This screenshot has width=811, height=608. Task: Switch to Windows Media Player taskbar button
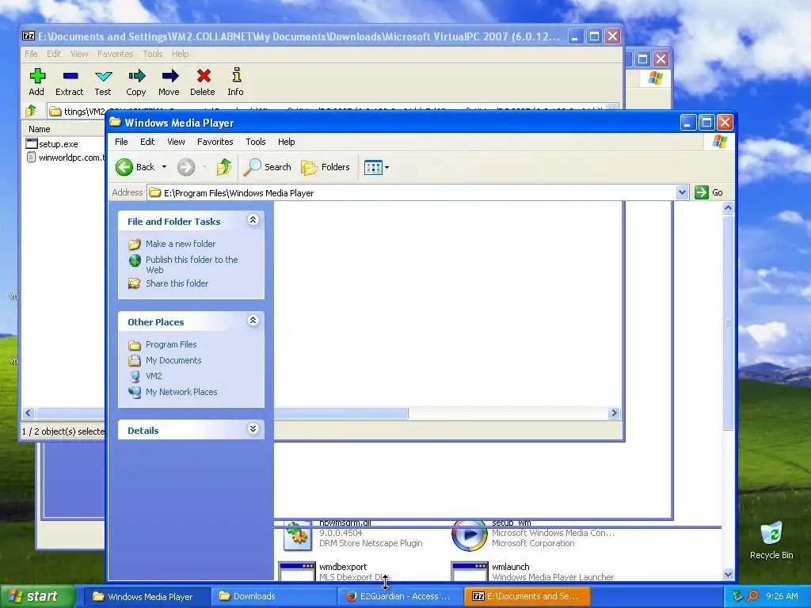click(x=147, y=596)
